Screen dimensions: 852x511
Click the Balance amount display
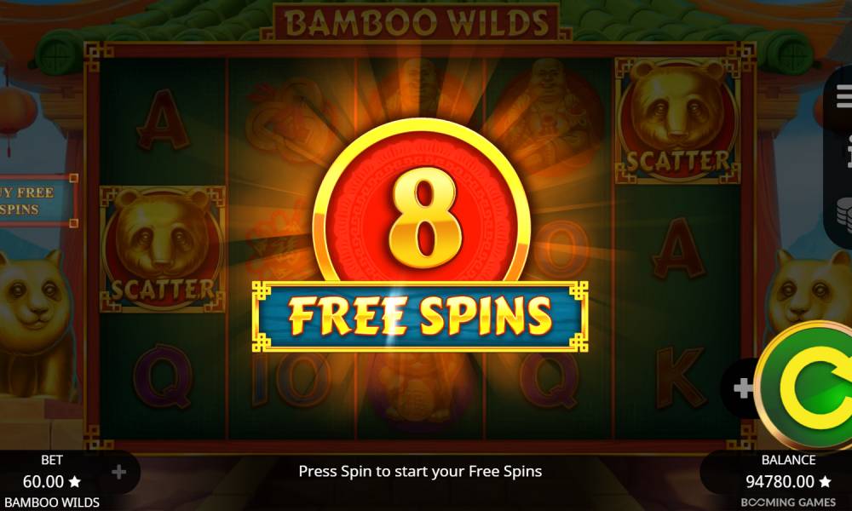(x=788, y=481)
